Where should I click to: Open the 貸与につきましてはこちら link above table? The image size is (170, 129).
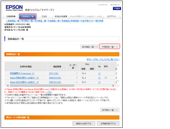[103, 59]
